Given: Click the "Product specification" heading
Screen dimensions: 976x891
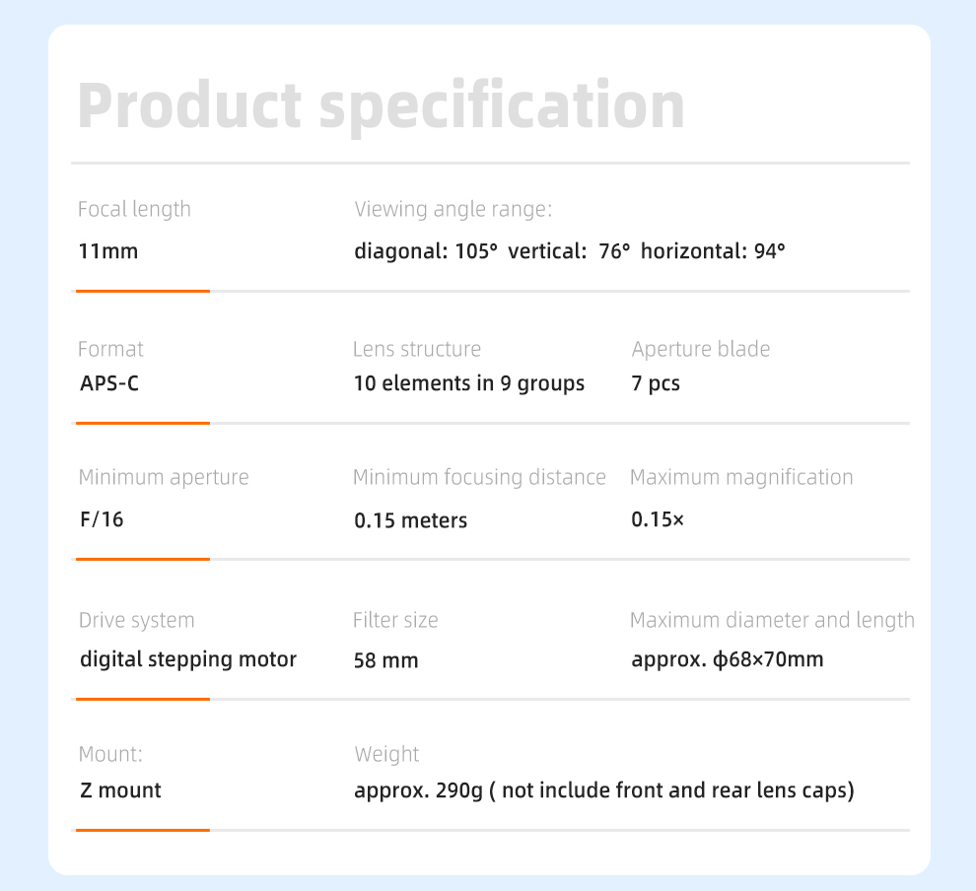Looking at the screenshot, I should click(x=381, y=105).
